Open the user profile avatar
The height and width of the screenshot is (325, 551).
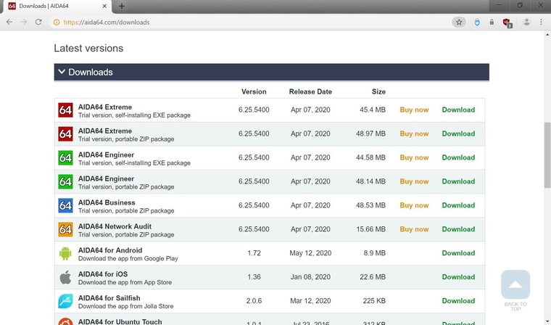(526, 22)
